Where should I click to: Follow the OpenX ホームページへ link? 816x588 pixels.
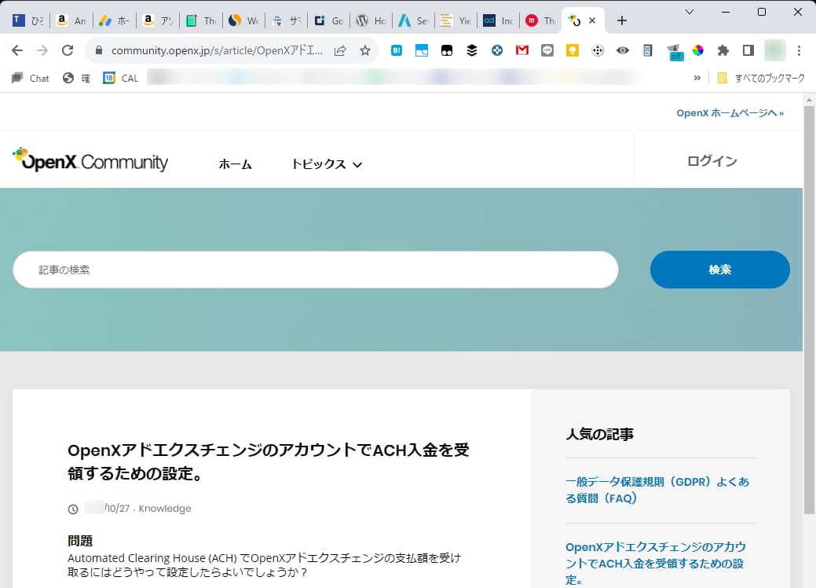pos(730,113)
